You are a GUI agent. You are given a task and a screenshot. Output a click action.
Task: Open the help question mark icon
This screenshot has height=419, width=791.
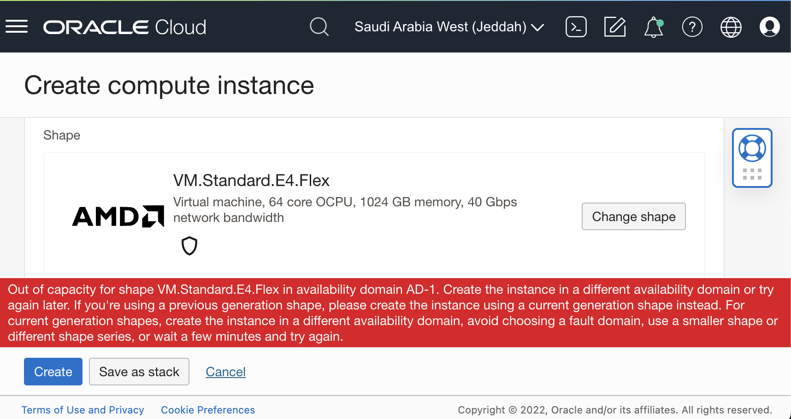pos(692,27)
